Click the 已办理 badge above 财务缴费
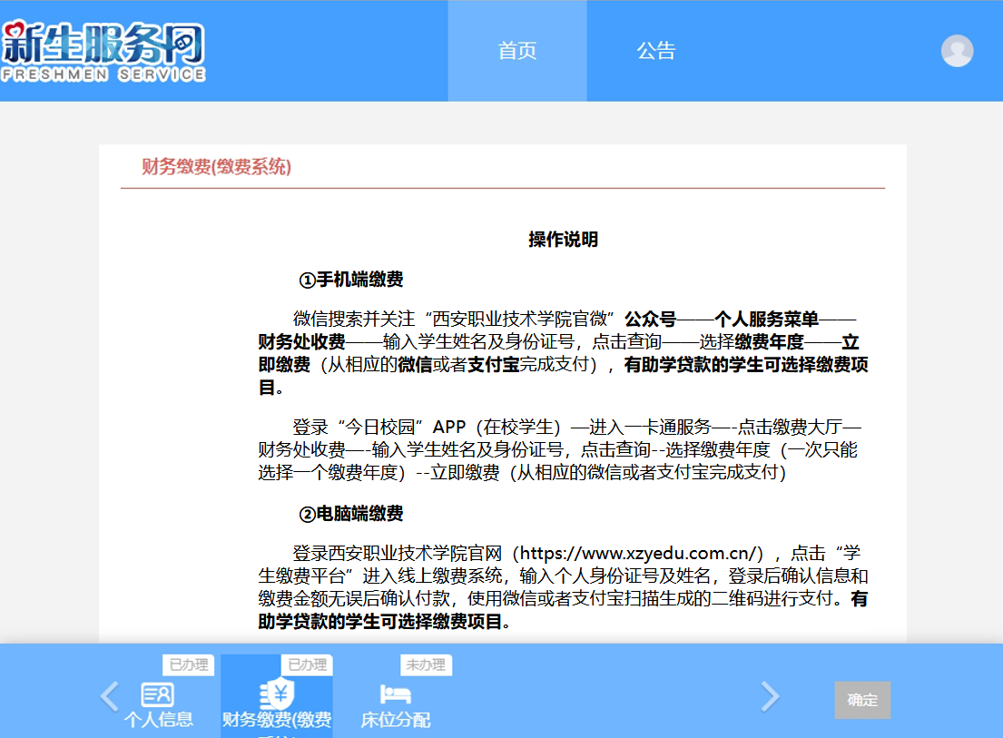 pyautogui.click(x=307, y=664)
